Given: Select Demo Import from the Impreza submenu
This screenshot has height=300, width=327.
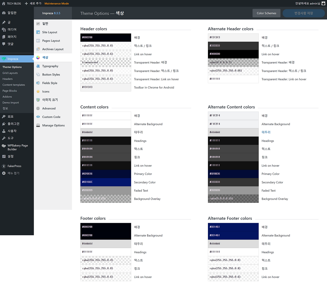Looking at the screenshot, I should [x=10, y=102].
